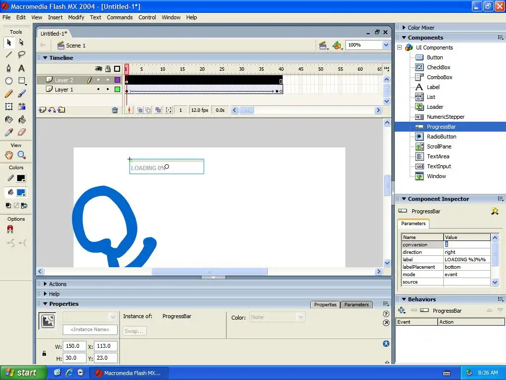Select the Line tool
This screenshot has height=380, width=506.
tap(9, 54)
